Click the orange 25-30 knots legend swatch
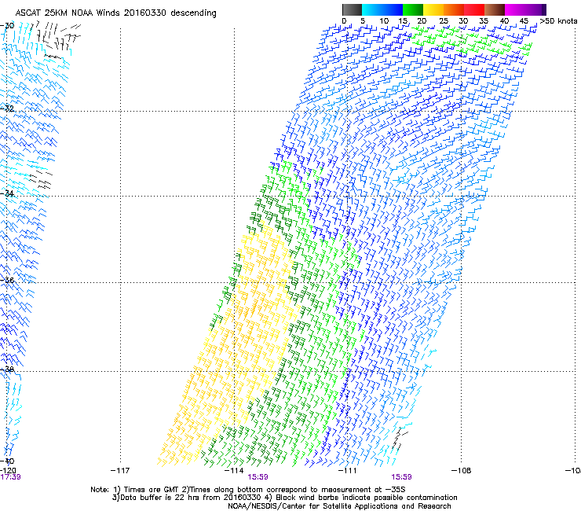The image size is (581, 511). [x=454, y=9]
